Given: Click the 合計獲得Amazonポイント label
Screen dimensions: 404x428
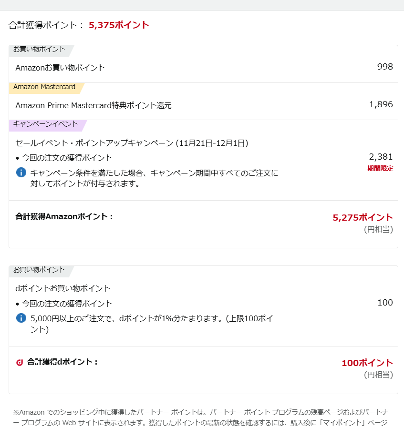Looking at the screenshot, I should pyautogui.click(x=64, y=216).
